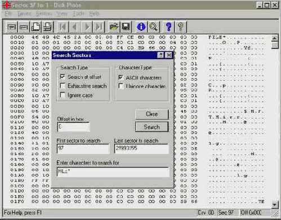
Task: Open the File menu
Action: [x=8, y=14]
